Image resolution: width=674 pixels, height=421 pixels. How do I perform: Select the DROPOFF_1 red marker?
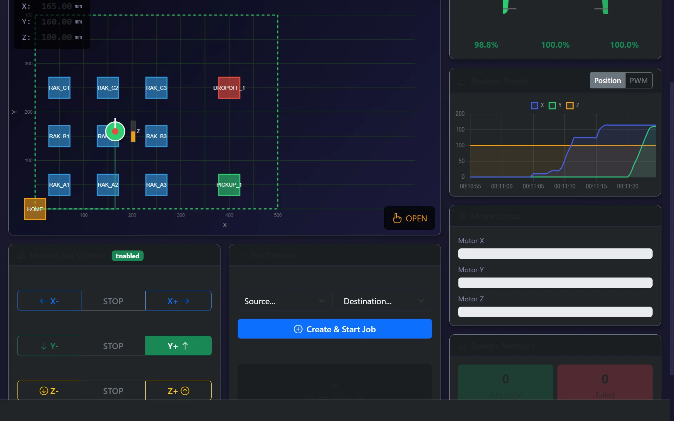click(x=229, y=88)
